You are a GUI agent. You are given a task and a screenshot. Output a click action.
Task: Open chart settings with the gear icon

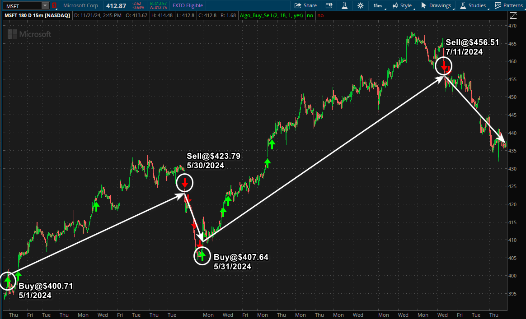click(359, 5)
